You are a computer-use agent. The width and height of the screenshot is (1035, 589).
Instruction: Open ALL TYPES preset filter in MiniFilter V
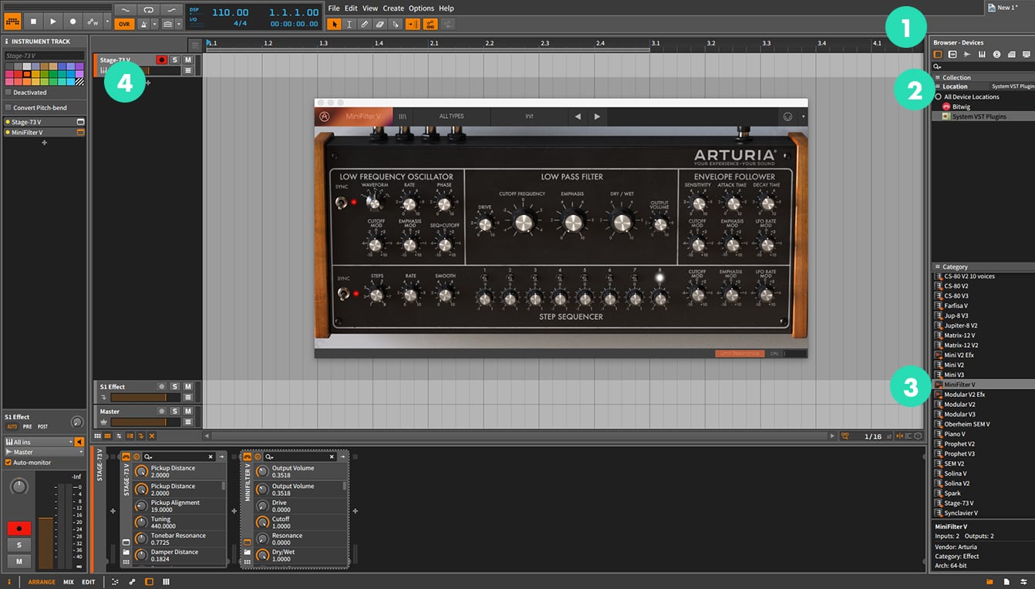click(x=451, y=116)
